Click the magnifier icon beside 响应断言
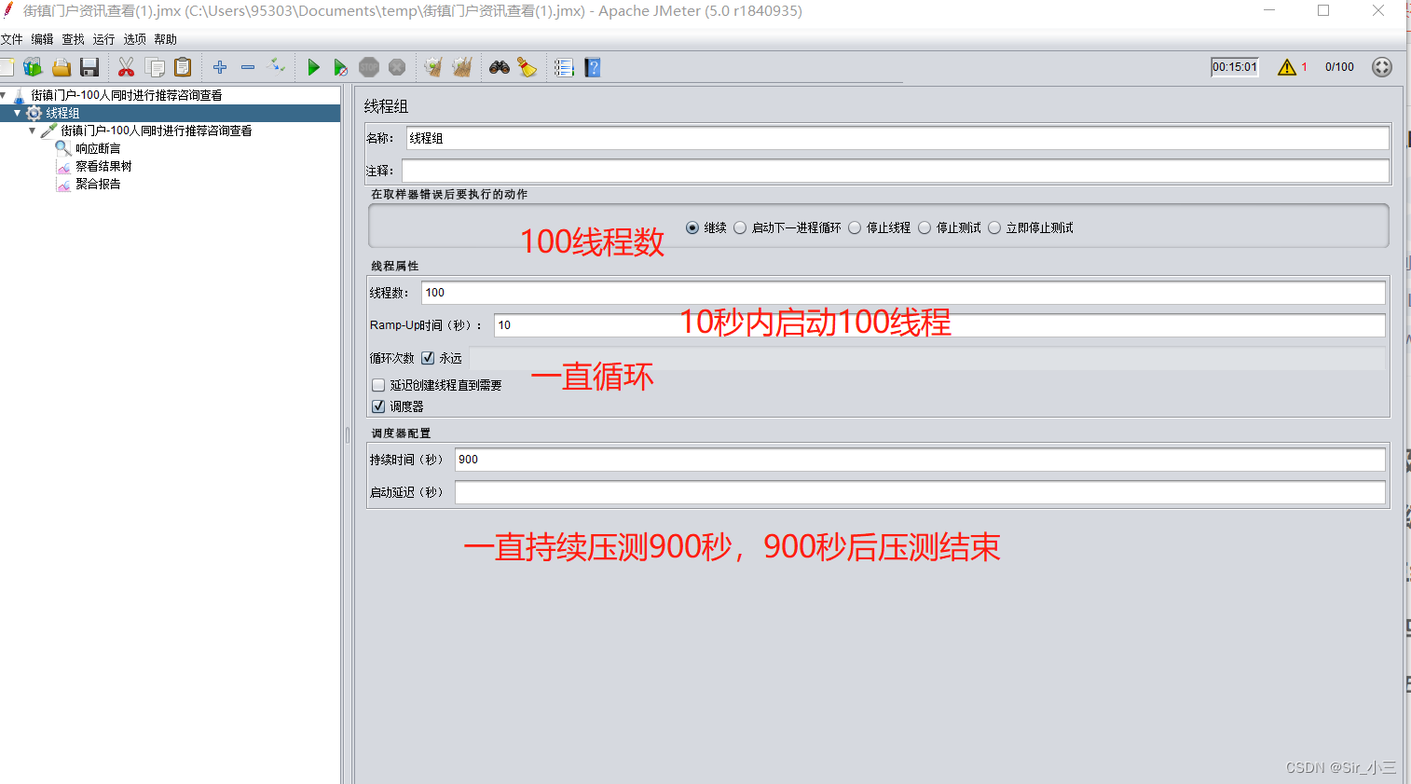 pos(63,148)
